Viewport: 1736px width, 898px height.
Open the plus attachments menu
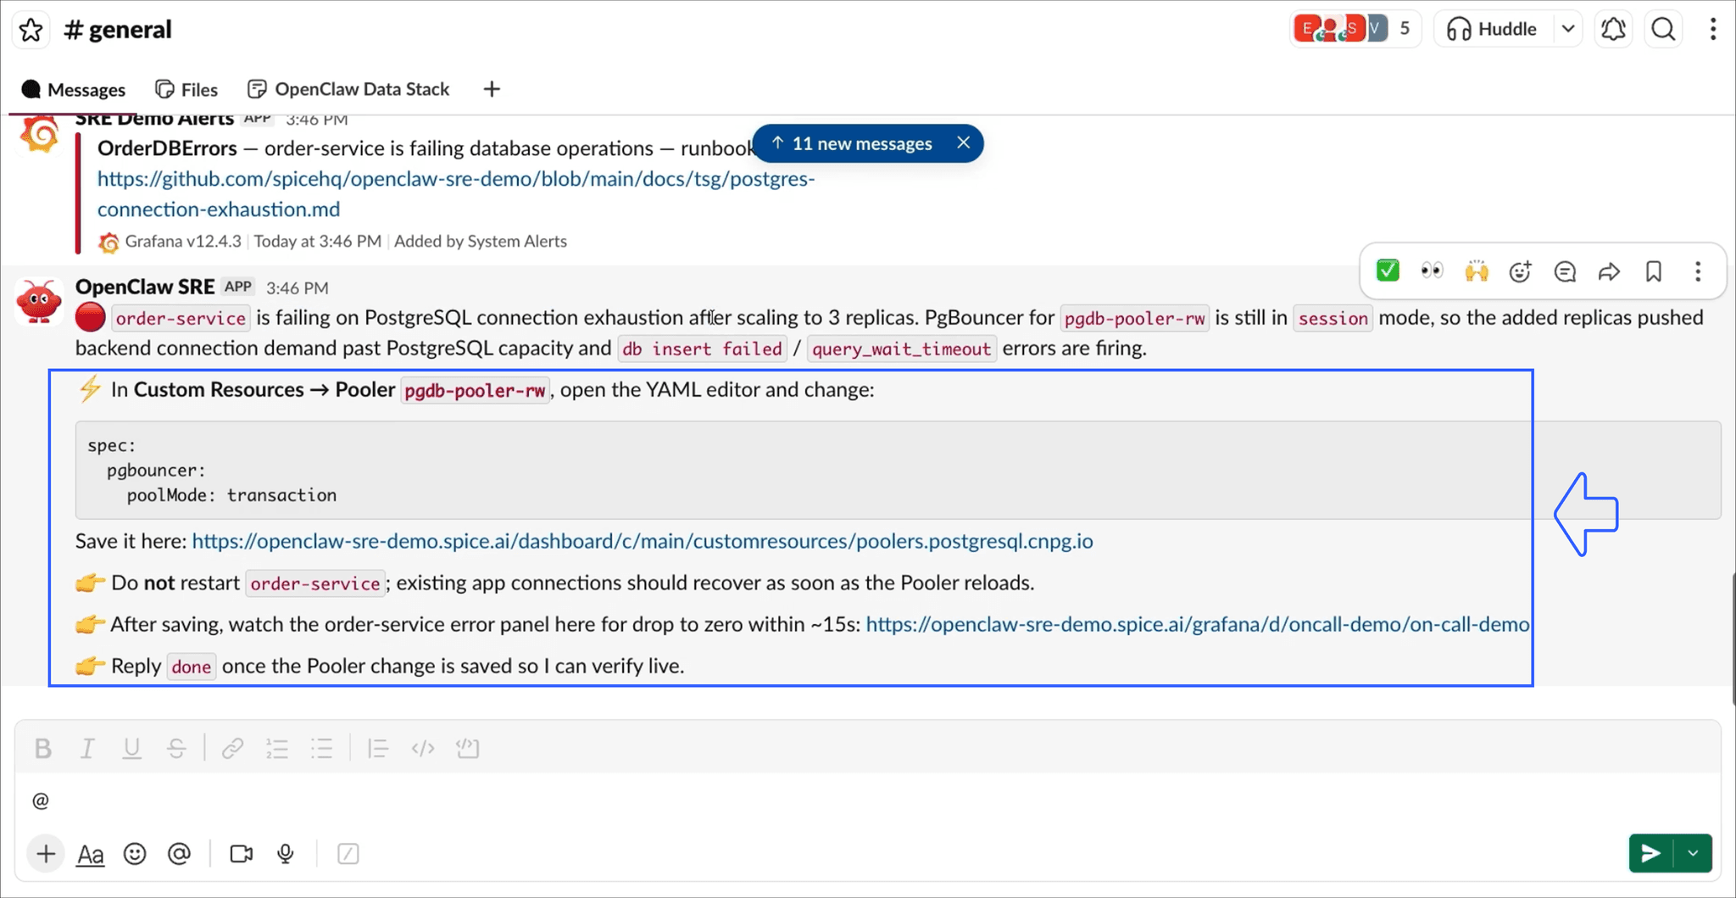(x=46, y=854)
